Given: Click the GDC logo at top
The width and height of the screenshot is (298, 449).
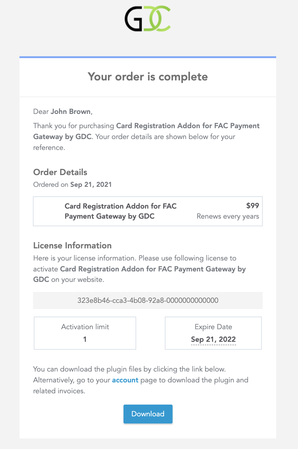Looking at the screenshot, I should click(148, 19).
